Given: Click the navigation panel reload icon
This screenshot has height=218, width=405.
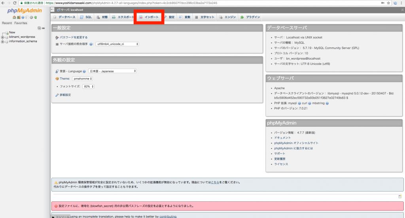Looking at the screenshot, I should (x=36, y=18).
